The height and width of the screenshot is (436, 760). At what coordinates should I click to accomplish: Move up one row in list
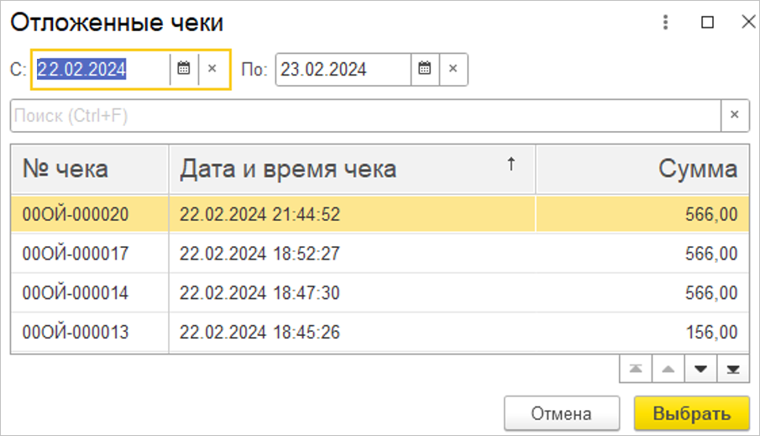pos(668,369)
